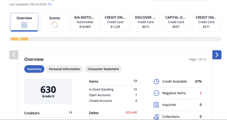Select the Summary tab
This screenshot has width=227, height=120.
pyautogui.click(x=34, y=69)
